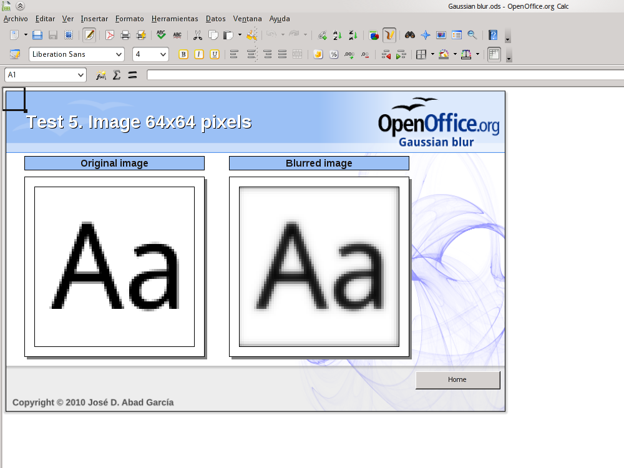Increase the cell Indent
This screenshot has width=624, height=468.
pyautogui.click(x=401, y=54)
